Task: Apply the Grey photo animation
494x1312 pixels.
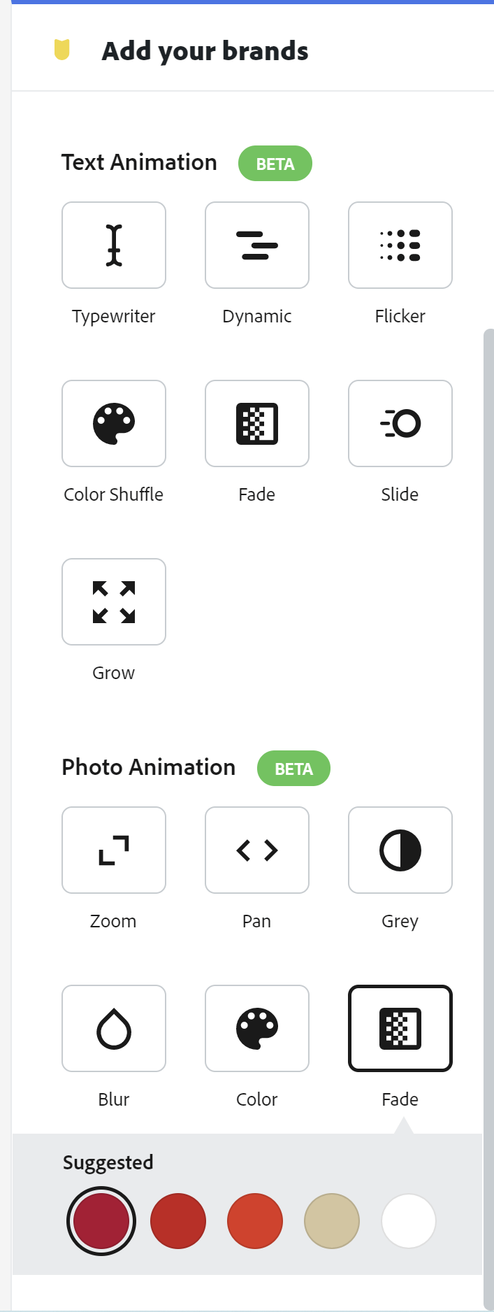Action: pos(400,850)
